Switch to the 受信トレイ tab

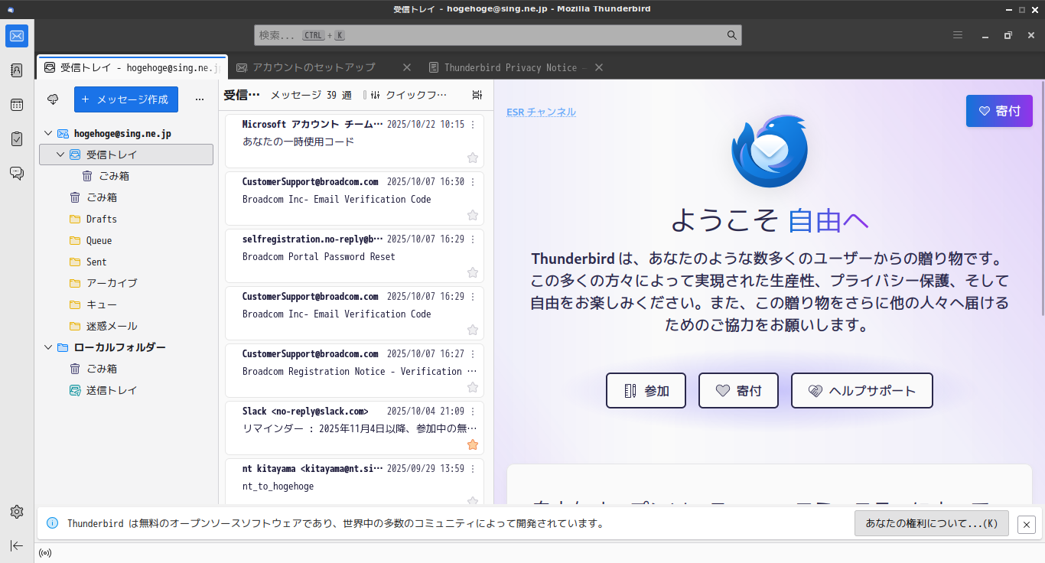click(132, 67)
